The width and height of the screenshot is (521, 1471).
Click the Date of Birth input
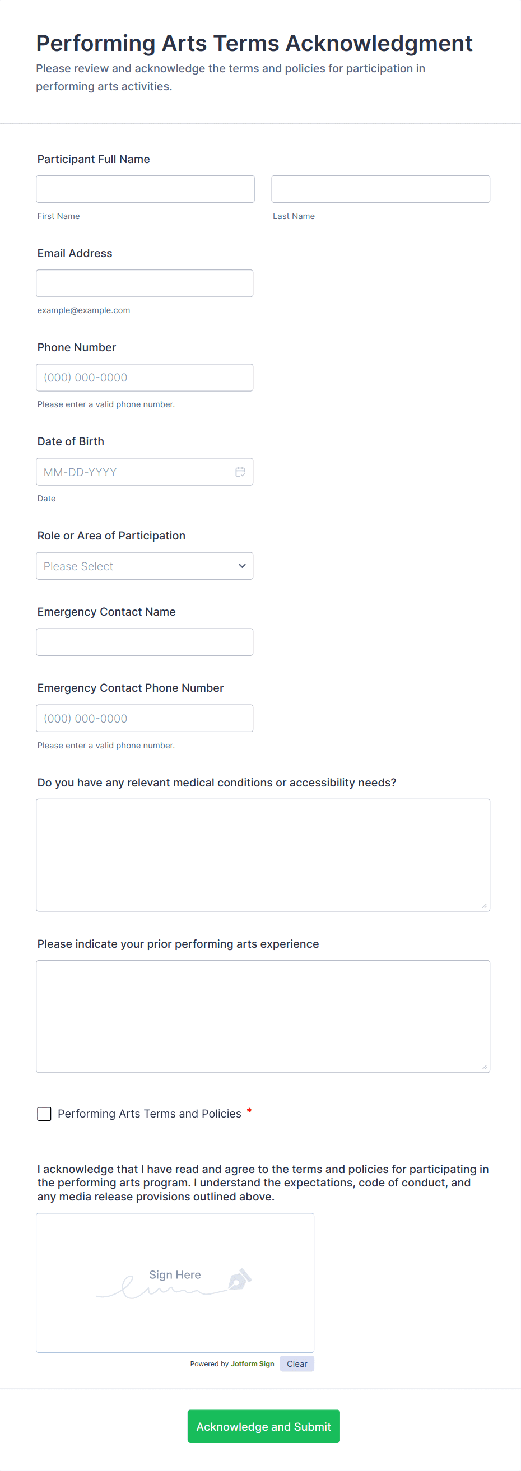click(x=134, y=472)
